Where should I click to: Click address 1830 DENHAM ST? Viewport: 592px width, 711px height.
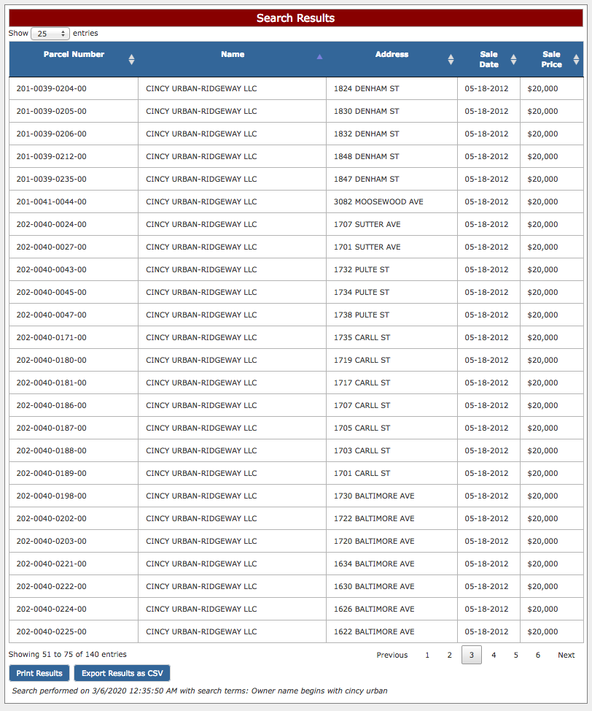tap(367, 112)
